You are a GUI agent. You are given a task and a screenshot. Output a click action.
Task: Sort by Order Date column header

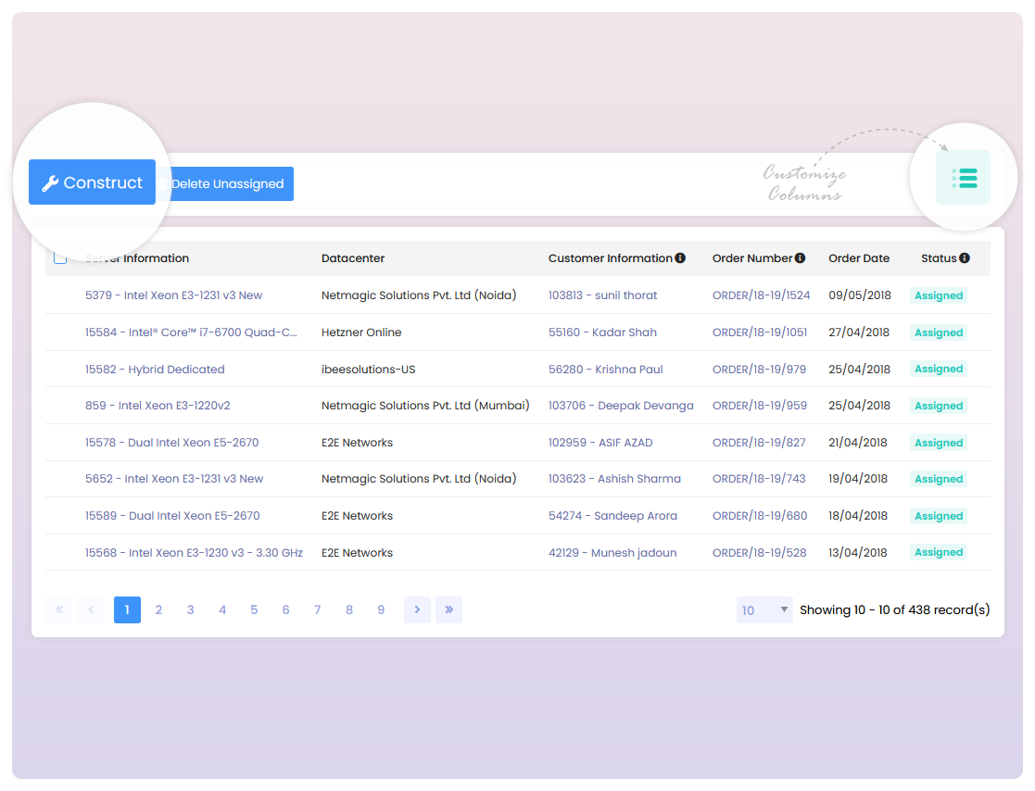(858, 258)
